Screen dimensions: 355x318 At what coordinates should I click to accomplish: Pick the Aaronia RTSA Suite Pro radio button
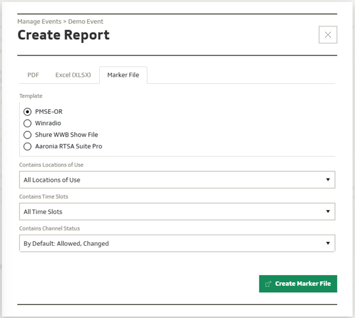point(27,146)
